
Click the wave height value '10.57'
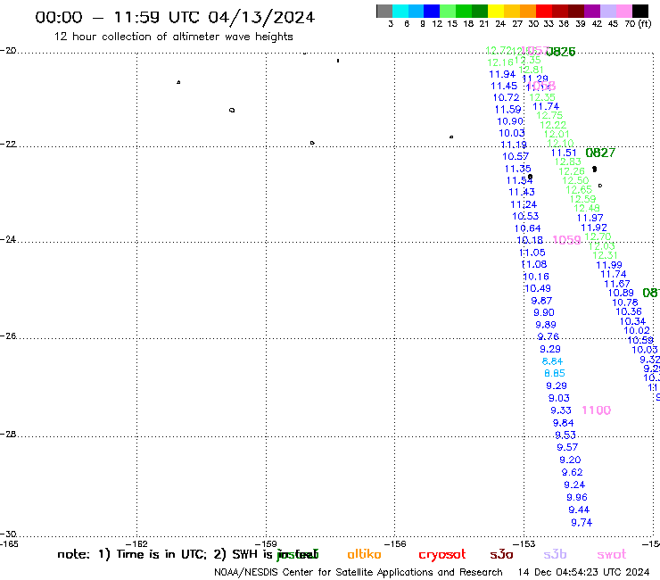click(516, 157)
